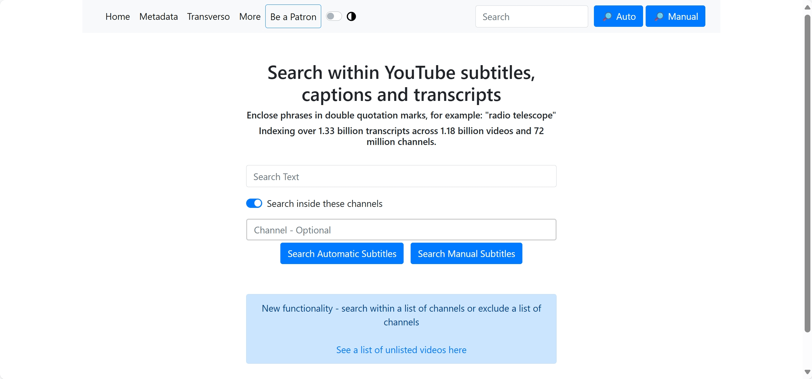Click the 'Indexing over 1.33 billion transcripts' text

click(401, 136)
